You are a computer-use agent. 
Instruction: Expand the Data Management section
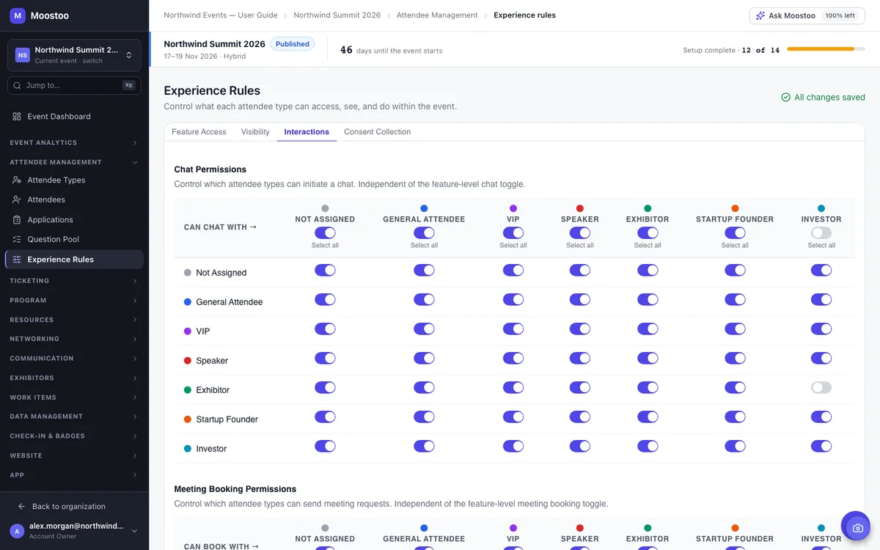point(74,417)
